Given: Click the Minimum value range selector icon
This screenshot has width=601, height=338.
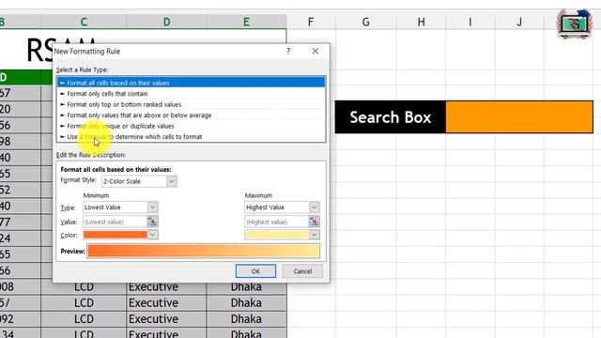Looking at the screenshot, I should point(152,222).
